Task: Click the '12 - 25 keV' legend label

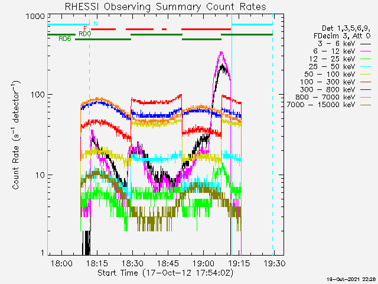Action: coord(332,59)
